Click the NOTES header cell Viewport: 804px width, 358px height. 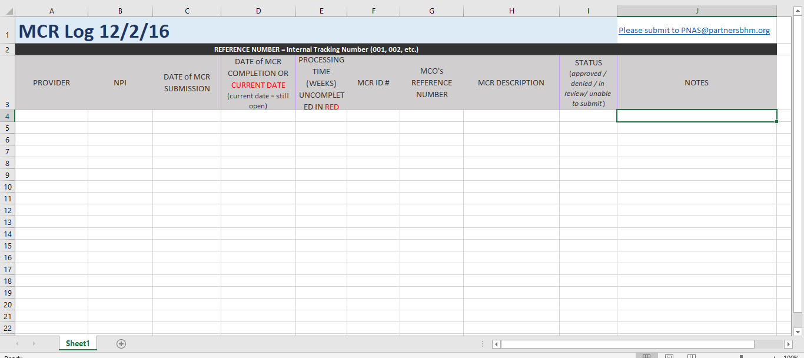[x=697, y=83]
